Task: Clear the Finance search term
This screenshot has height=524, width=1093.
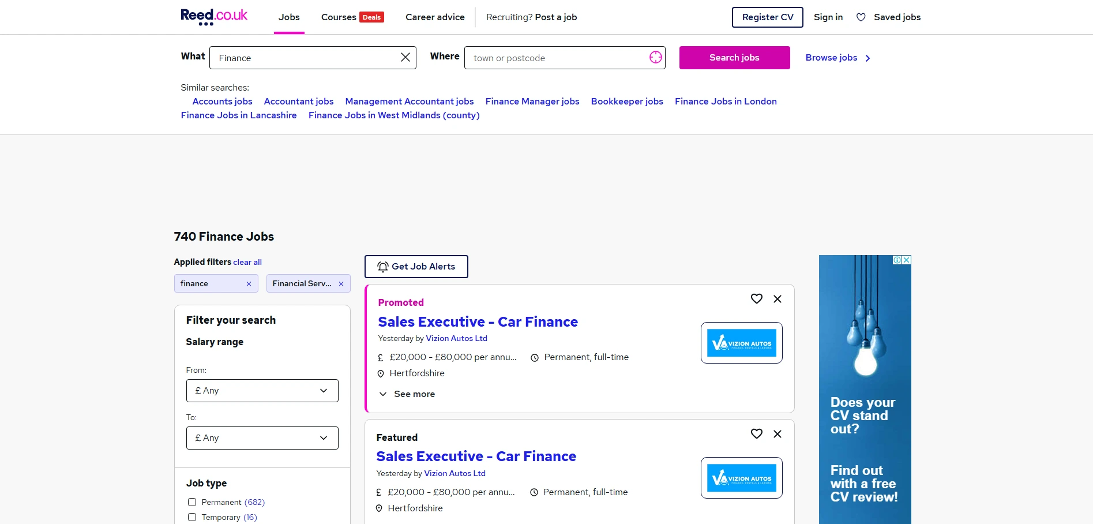Action: coord(404,57)
